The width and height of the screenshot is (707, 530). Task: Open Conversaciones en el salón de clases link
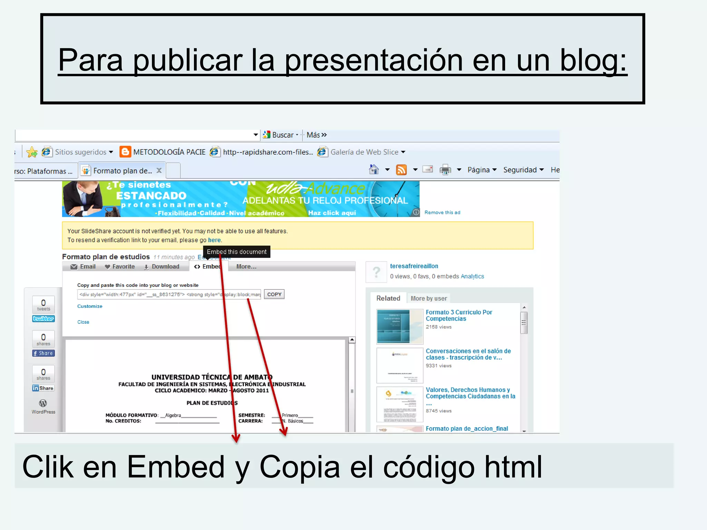(468, 354)
